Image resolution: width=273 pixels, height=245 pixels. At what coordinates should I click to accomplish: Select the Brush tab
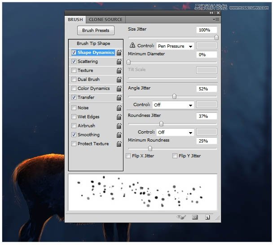(x=75, y=20)
